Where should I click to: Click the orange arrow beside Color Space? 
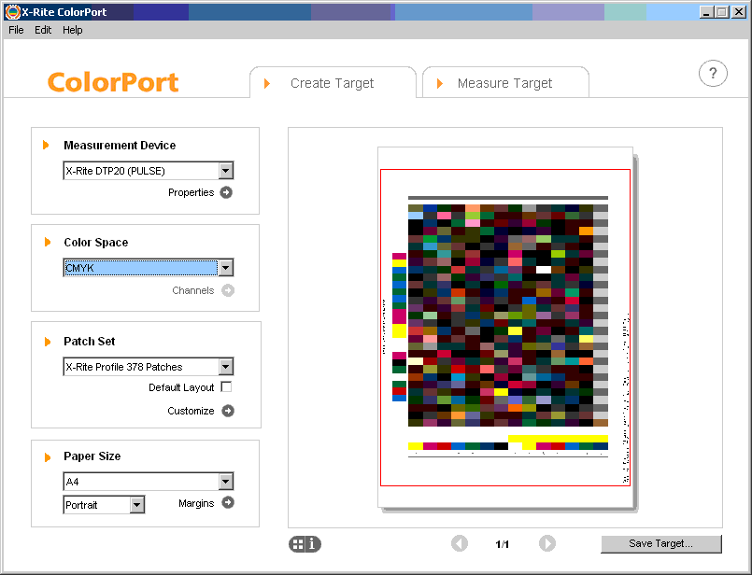click(48, 242)
